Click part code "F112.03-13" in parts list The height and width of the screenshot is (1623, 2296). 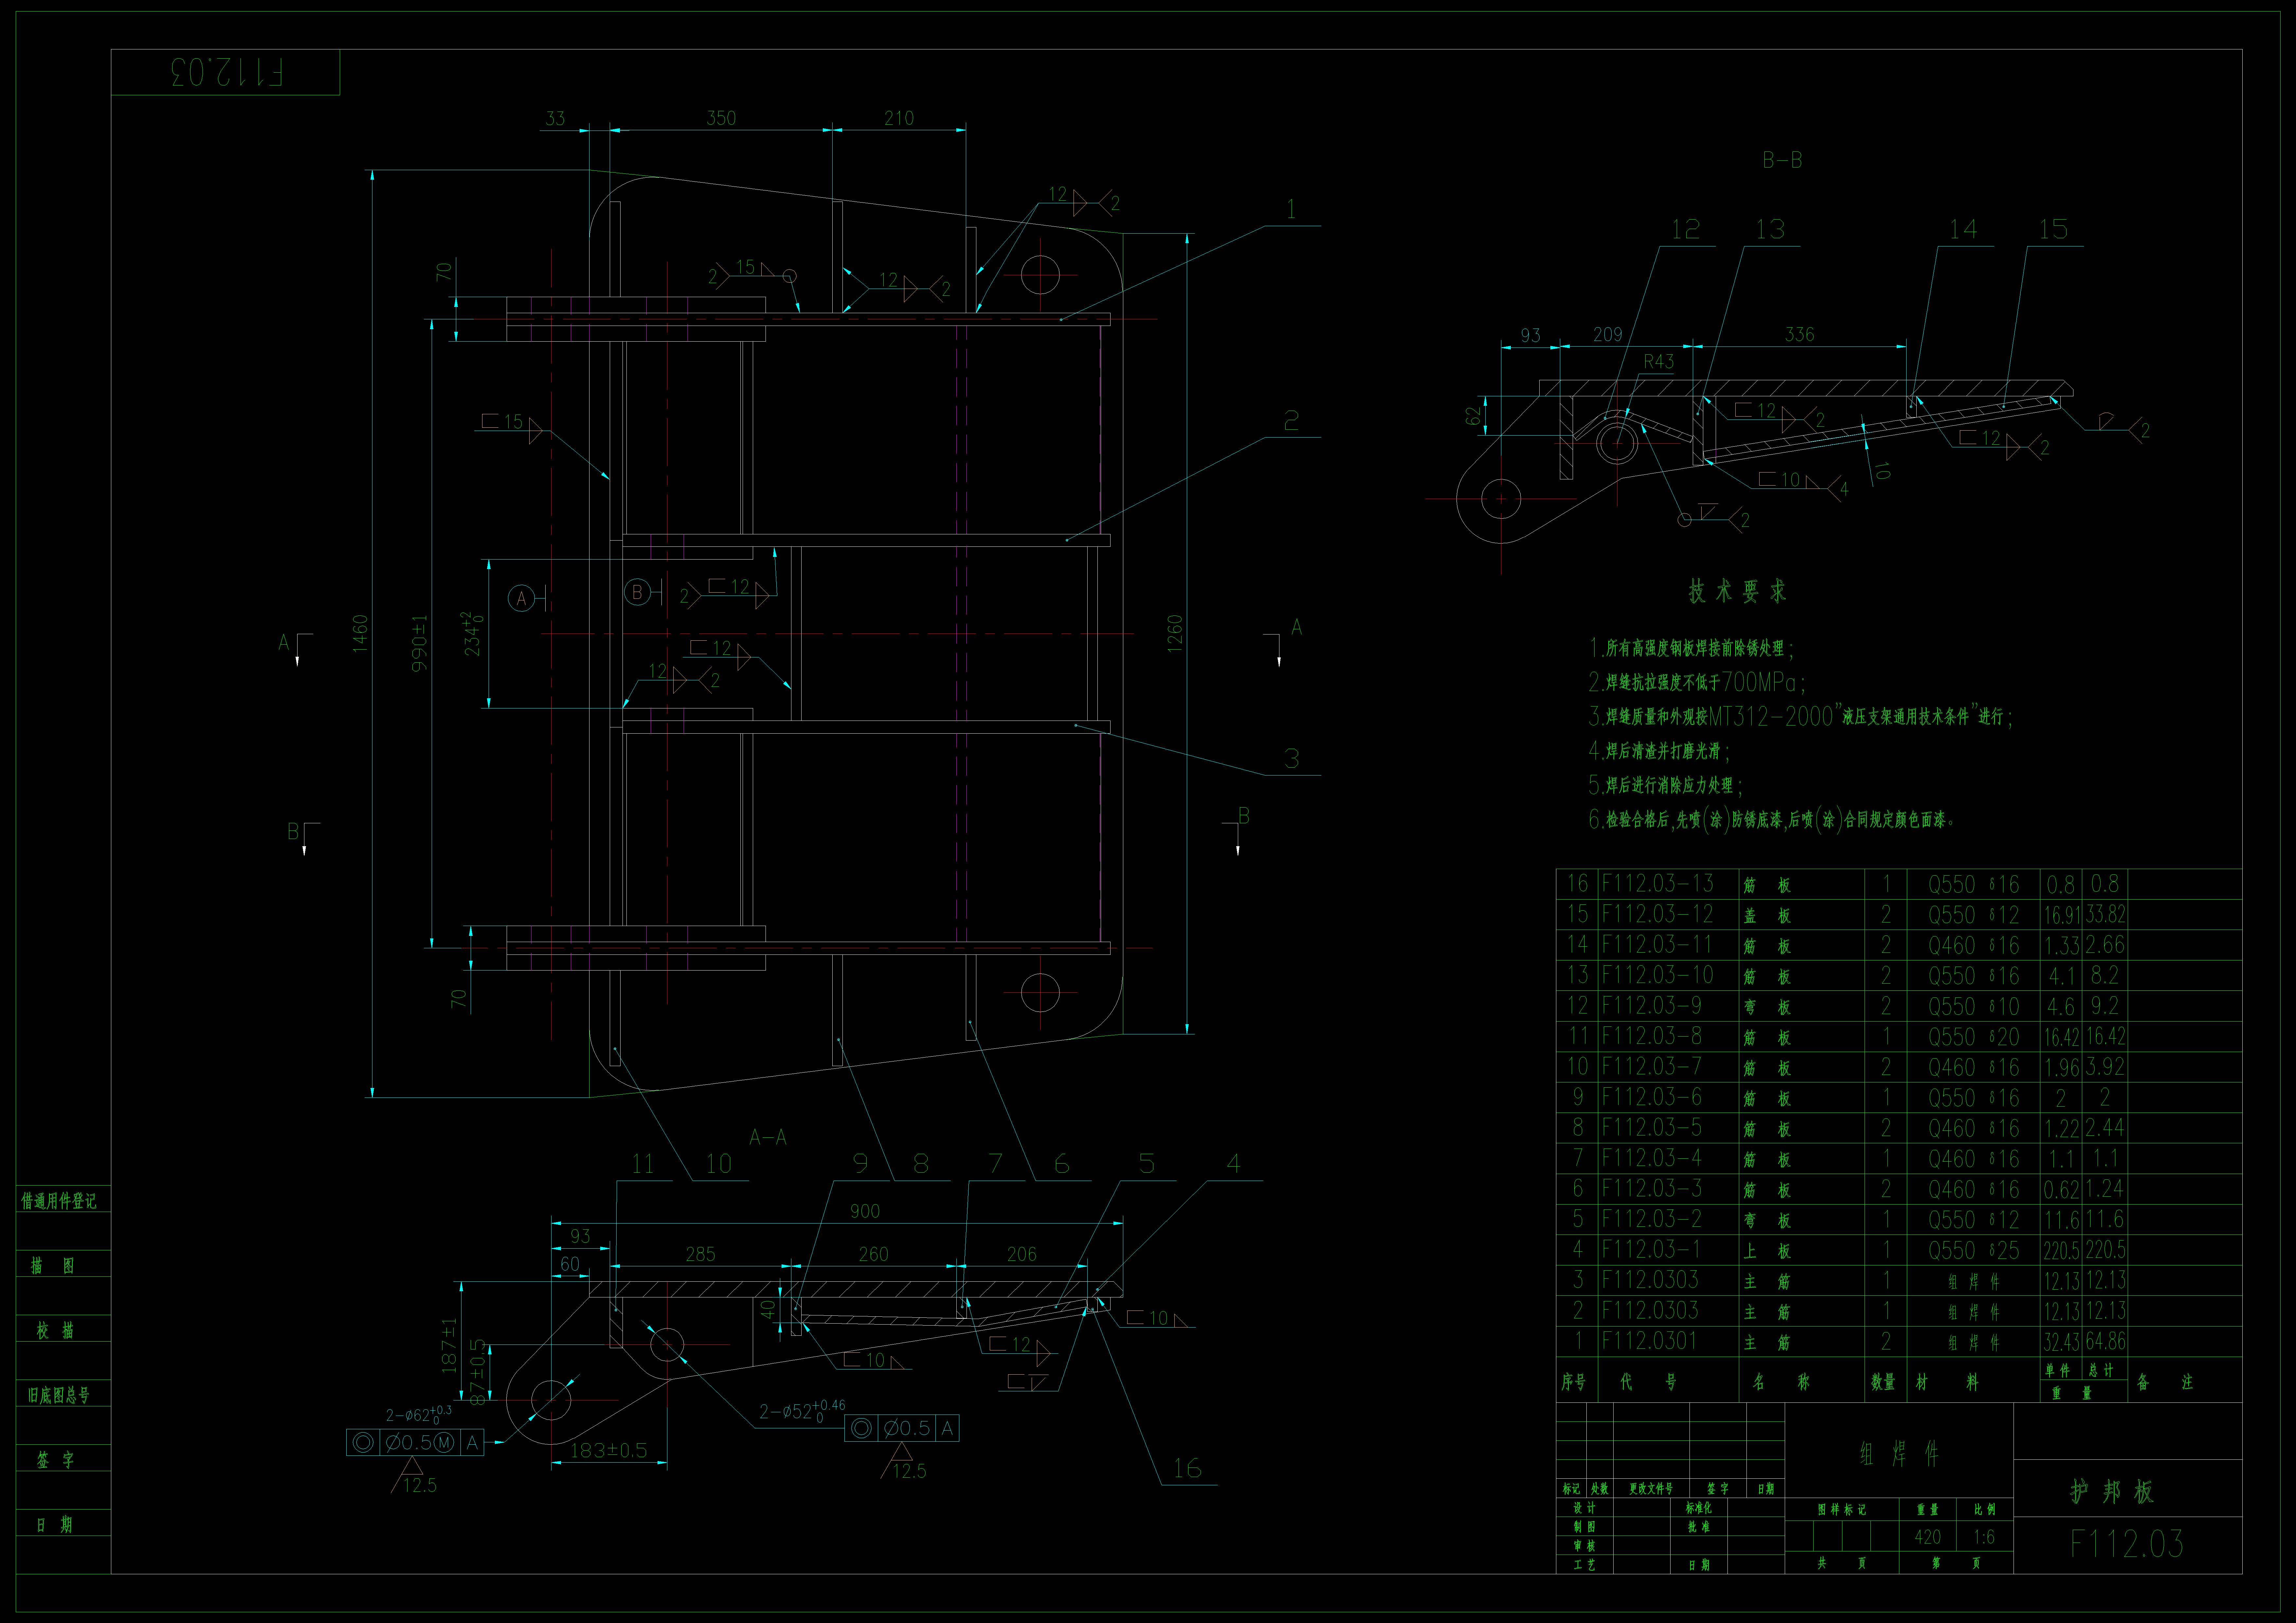tap(1657, 884)
